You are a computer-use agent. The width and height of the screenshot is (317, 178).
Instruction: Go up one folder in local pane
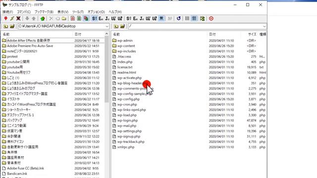(5, 26)
